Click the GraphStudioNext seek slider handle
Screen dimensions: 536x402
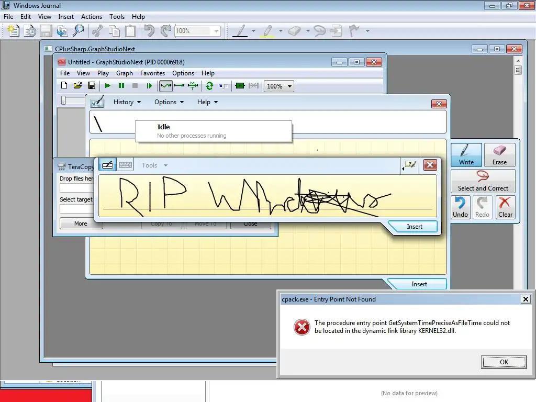click(63, 100)
